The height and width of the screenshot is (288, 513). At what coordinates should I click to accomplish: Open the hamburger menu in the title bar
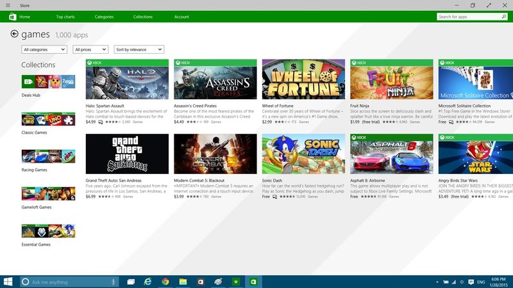pos(8,5)
